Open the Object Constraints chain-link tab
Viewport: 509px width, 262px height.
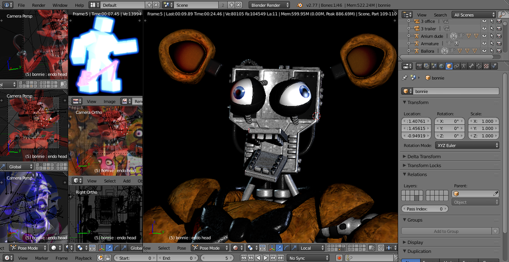[x=456, y=66]
